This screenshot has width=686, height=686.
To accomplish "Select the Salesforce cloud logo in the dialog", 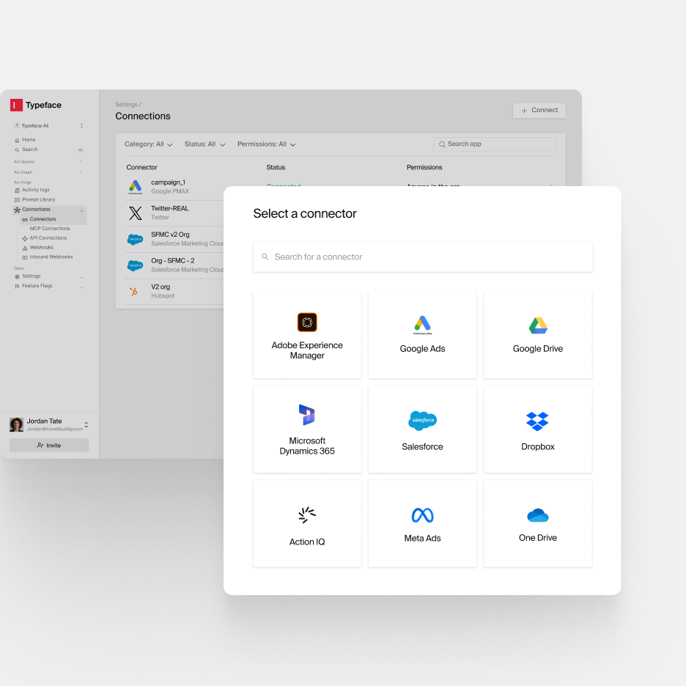I will click(423, 421).
